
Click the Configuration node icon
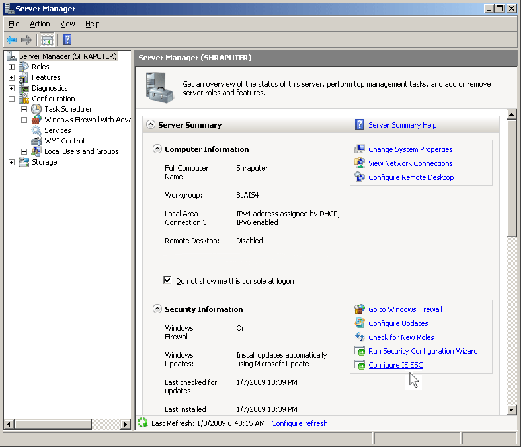click(24, 99)
